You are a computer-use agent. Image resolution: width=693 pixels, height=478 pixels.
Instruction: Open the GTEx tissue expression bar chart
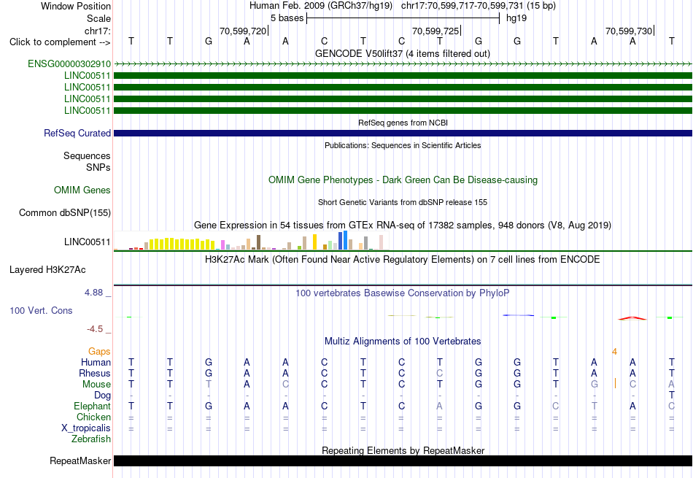[252, 241]
